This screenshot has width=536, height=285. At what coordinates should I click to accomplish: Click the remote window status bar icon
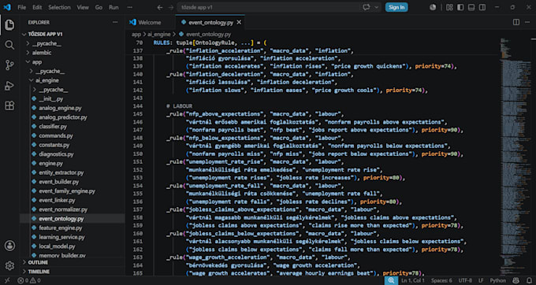[7, 280]
